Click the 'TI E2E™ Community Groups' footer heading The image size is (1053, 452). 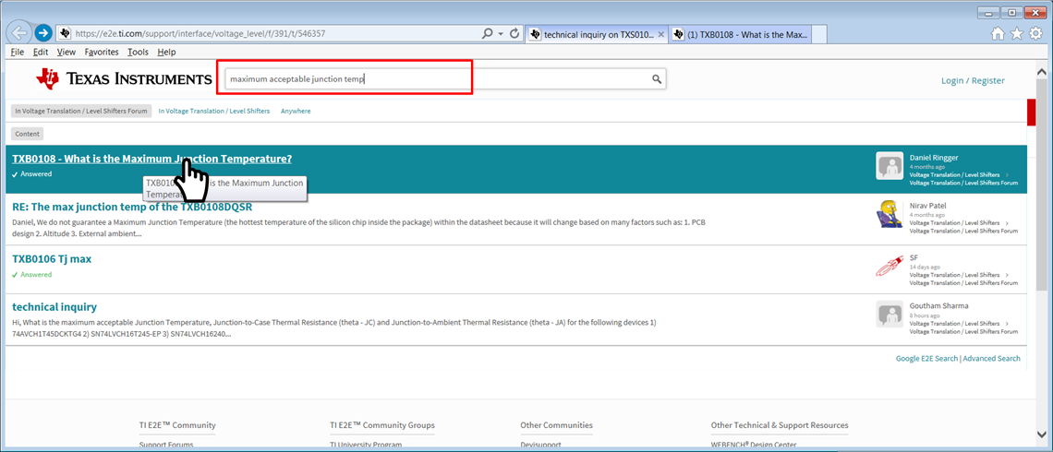[x=382, y=425]
